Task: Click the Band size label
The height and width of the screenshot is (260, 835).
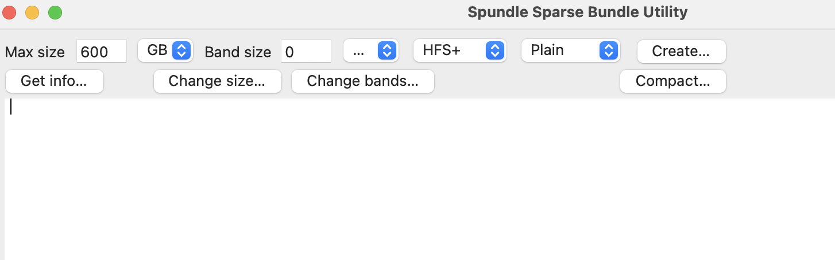Action: coord(238,52)
